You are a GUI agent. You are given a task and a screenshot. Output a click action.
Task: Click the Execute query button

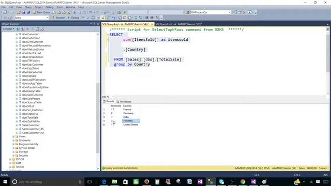58,18
